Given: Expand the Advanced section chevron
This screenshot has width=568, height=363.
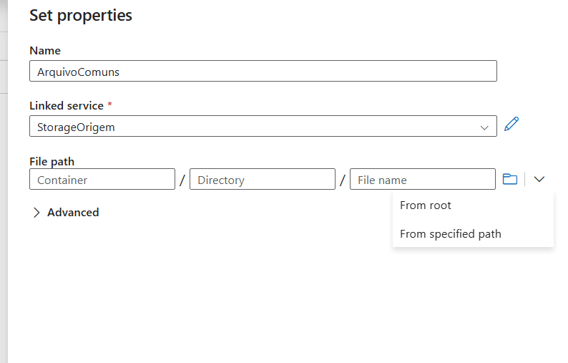Looking at the screenshot, I should coord(36,213).
